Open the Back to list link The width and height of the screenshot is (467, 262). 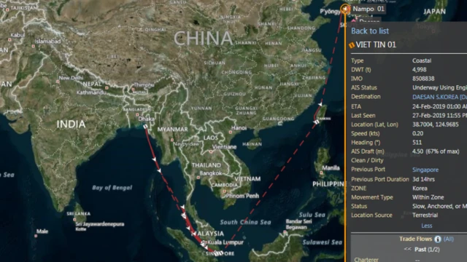370,31
